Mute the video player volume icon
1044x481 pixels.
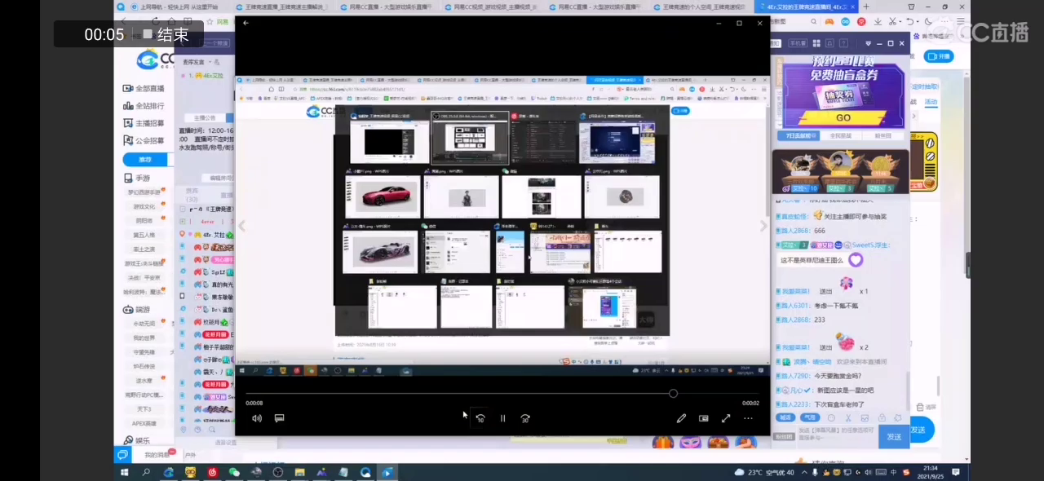257,418
